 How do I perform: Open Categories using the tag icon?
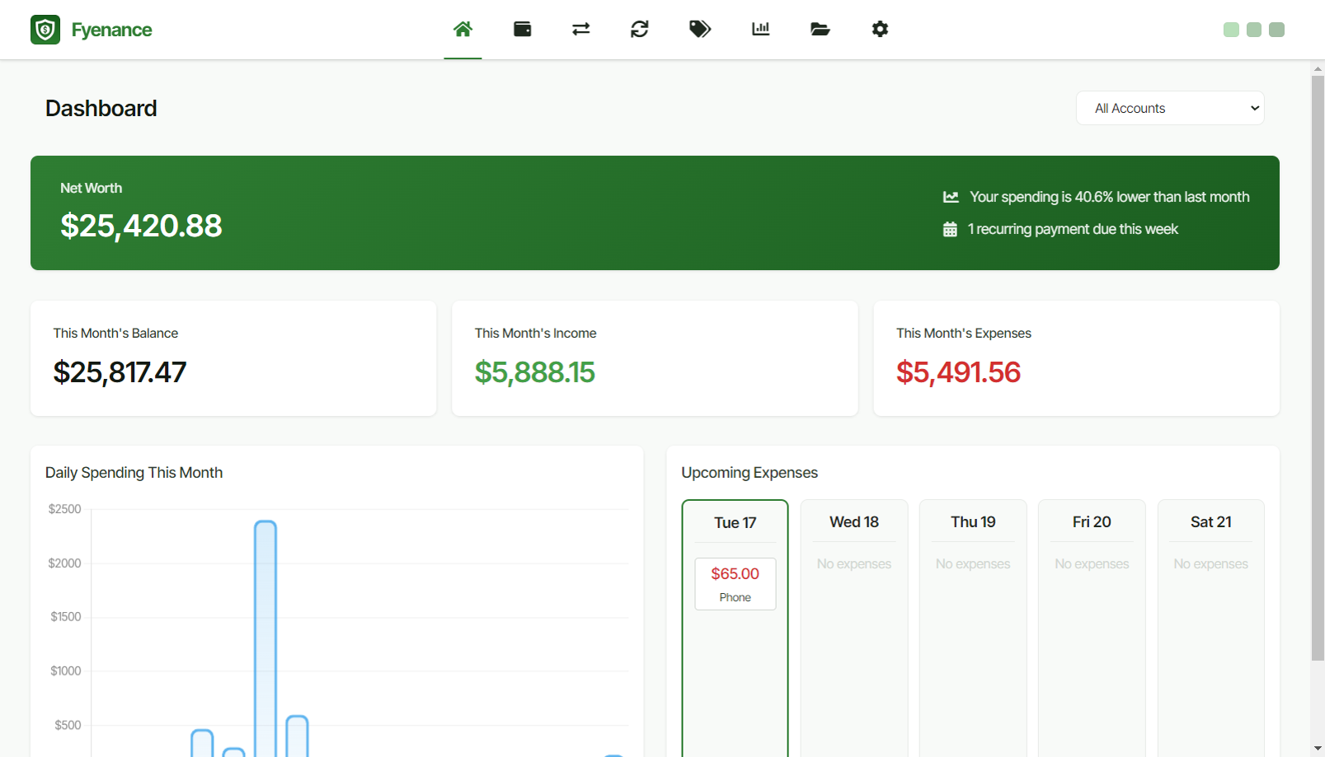click(x=699, y=29)
